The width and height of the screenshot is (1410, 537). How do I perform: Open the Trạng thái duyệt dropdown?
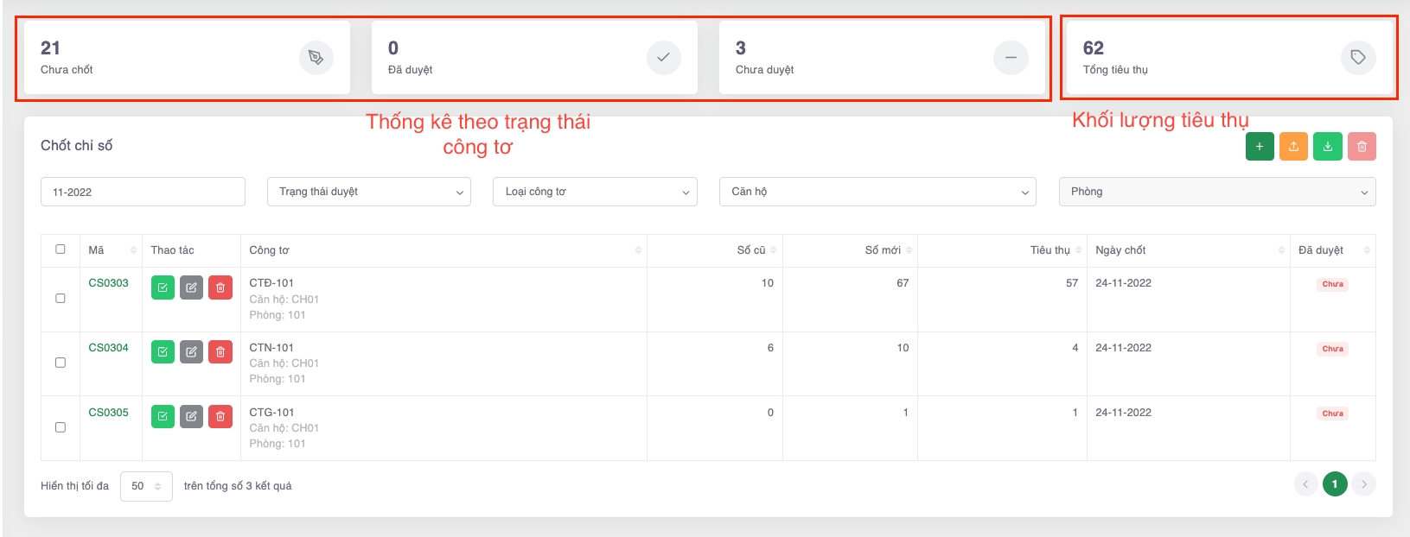coord(369,192)
